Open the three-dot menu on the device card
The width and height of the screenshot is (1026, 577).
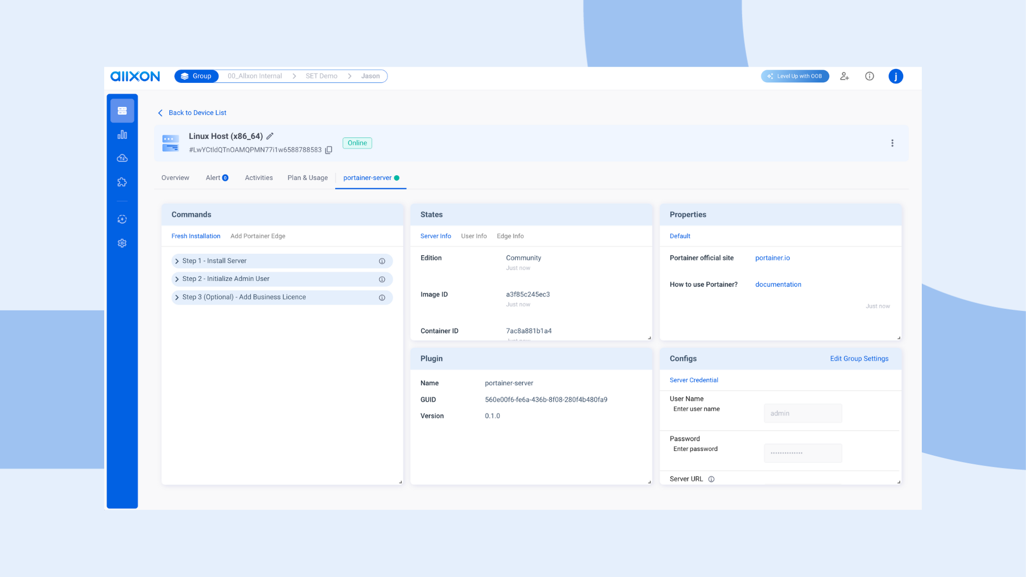pos(892,143)
